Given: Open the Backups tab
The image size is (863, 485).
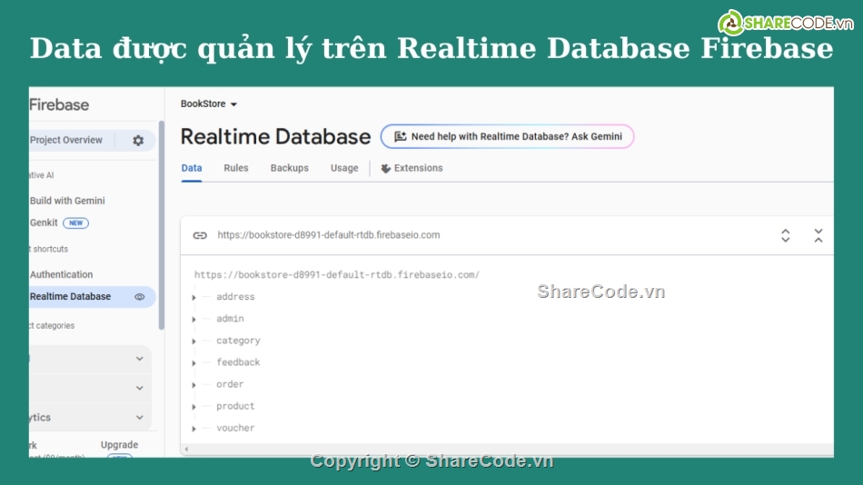Looking at the screenshot, I should [x=290, y=168].
